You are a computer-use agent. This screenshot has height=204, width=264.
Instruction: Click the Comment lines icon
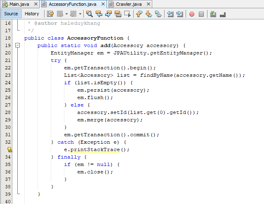point(213,14)
